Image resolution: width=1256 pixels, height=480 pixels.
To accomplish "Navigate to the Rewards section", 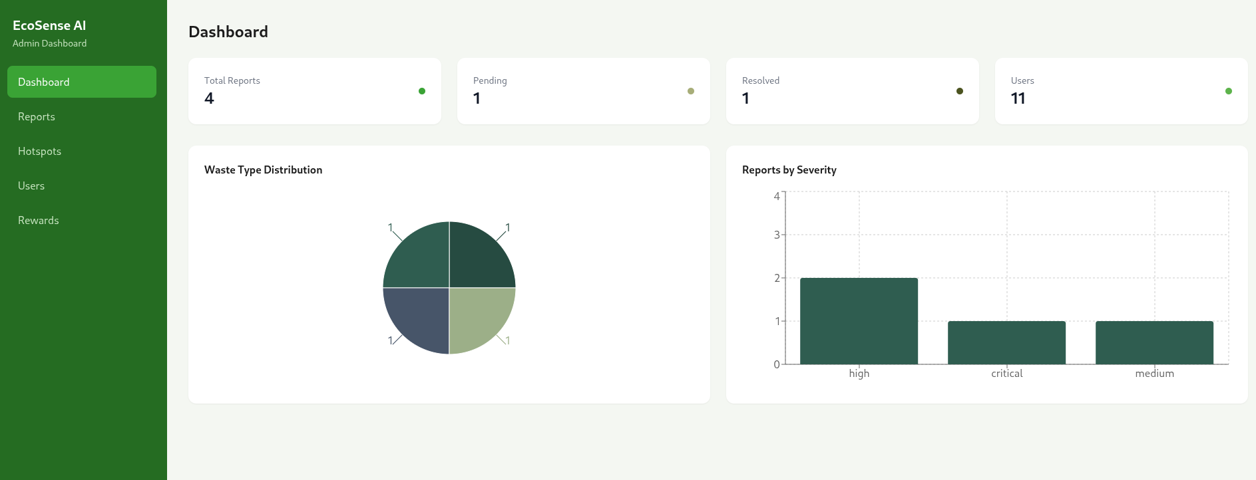I will coord(82,220).
